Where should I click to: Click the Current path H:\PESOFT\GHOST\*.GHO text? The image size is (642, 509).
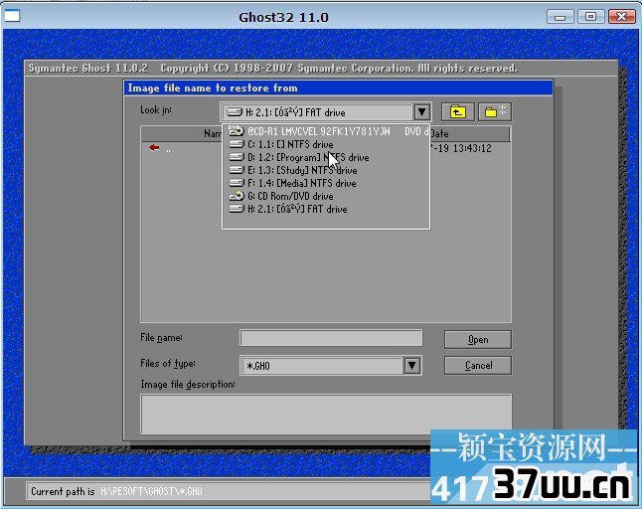151,491
